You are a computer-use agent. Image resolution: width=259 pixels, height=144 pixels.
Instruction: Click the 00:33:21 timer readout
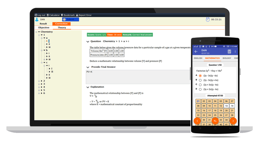(x=216, y=20)
